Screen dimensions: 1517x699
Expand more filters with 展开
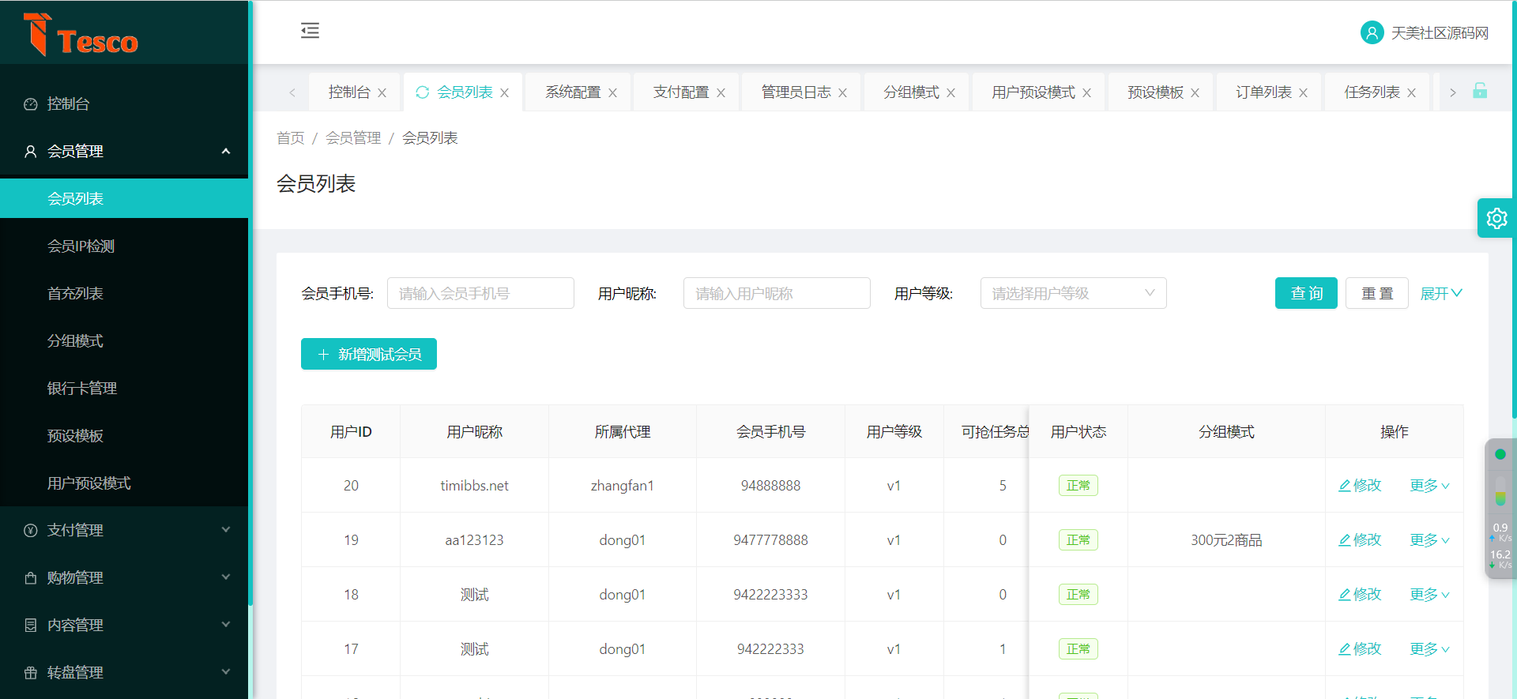pyautogui.click(x=1440, y=293)
